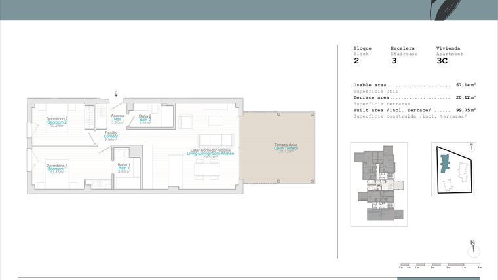Click the Terrace area value 20,12 m²
The height and width of the screenshot is (280, 498).
click(x=466, y=97)
